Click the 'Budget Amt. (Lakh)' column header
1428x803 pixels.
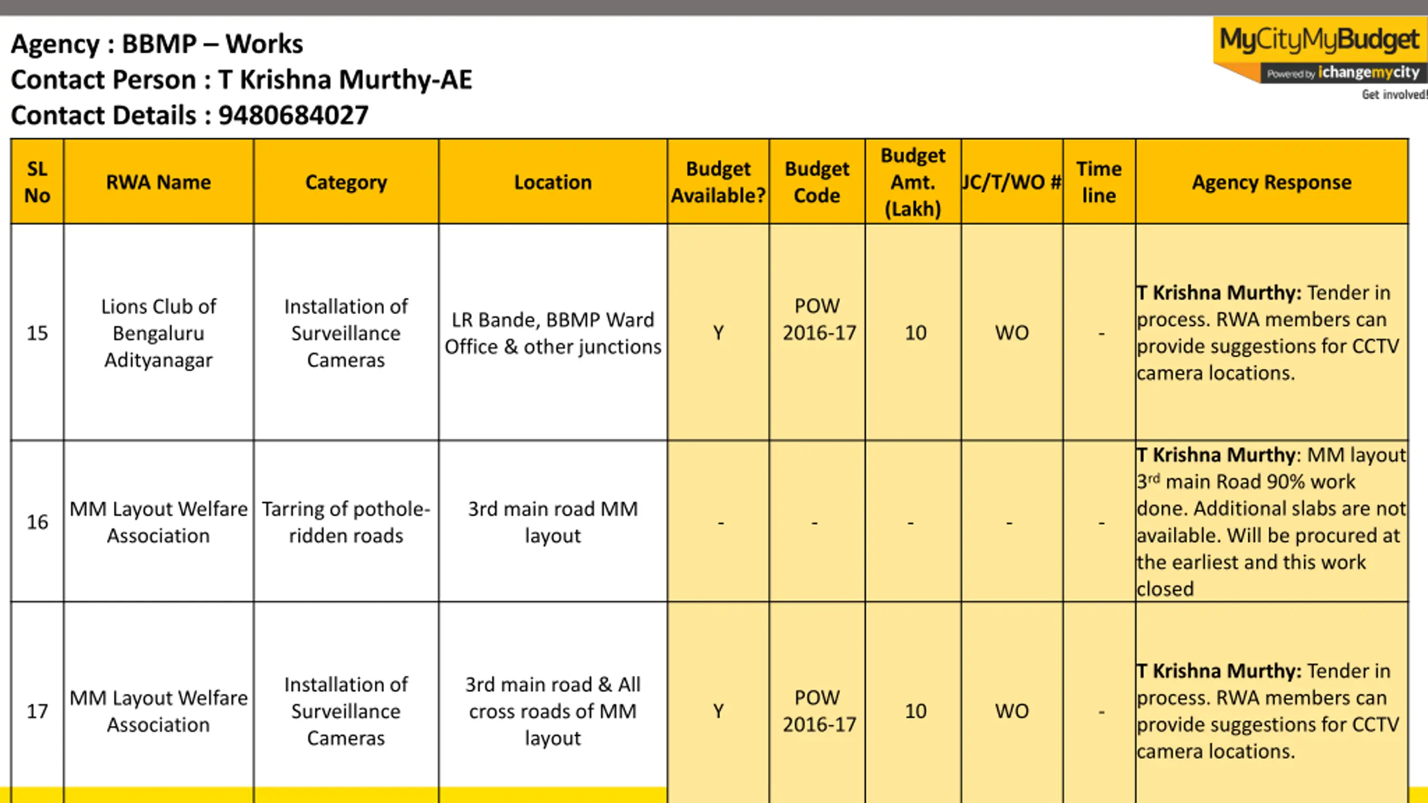tap(913, 182)
